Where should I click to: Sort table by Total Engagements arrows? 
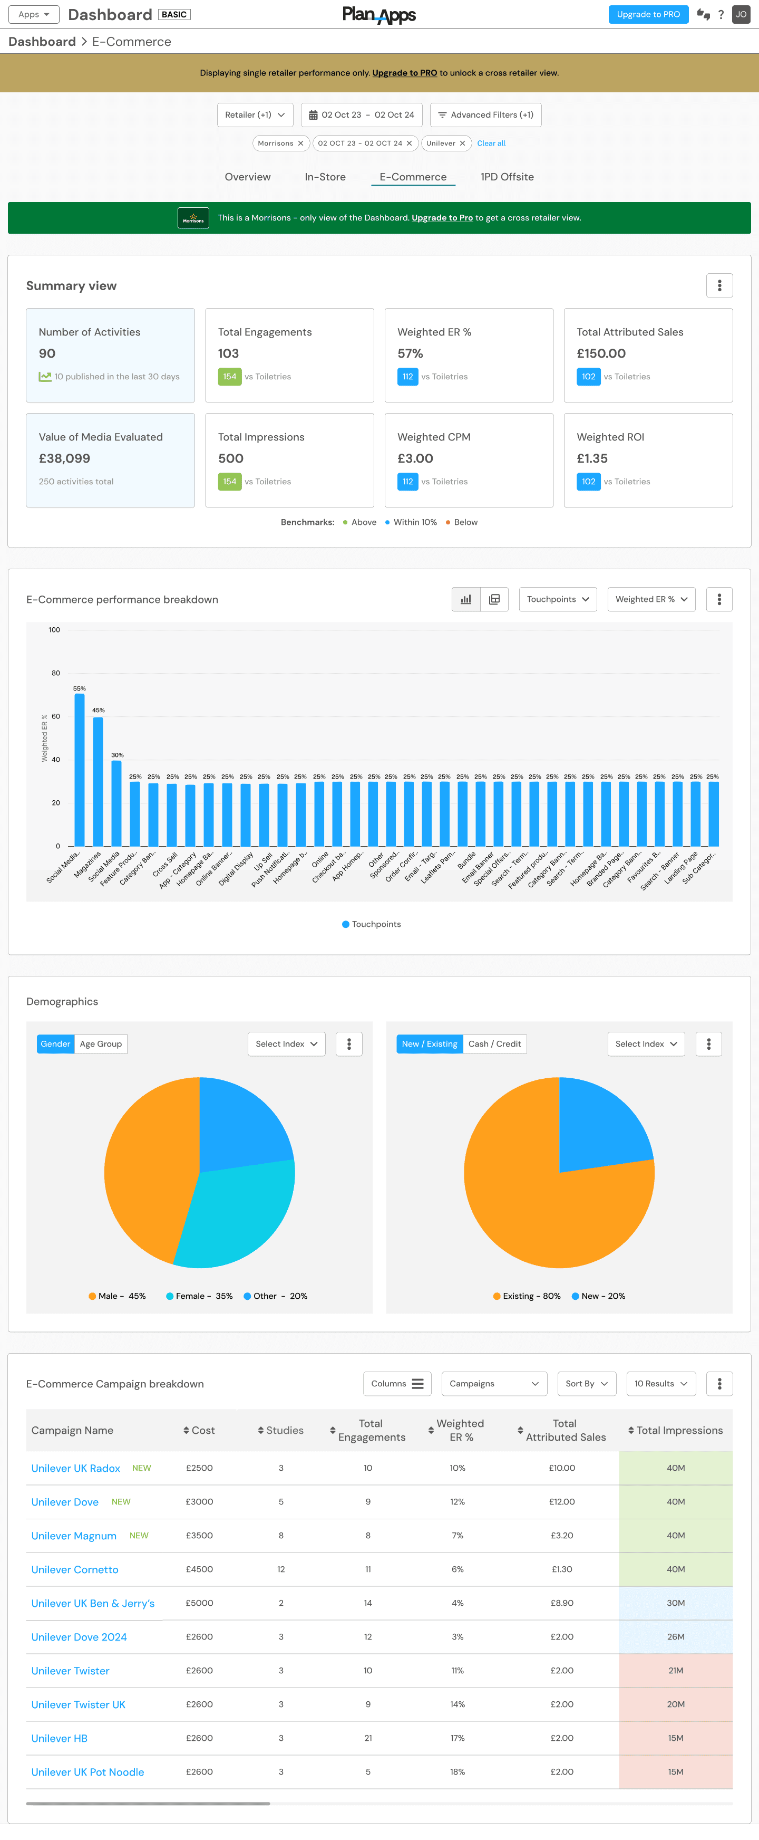click(x=333, y=1430)
